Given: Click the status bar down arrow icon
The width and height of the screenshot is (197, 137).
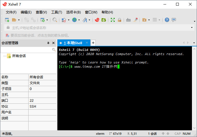Looking at the screenshot, I should tap(168, 134).
